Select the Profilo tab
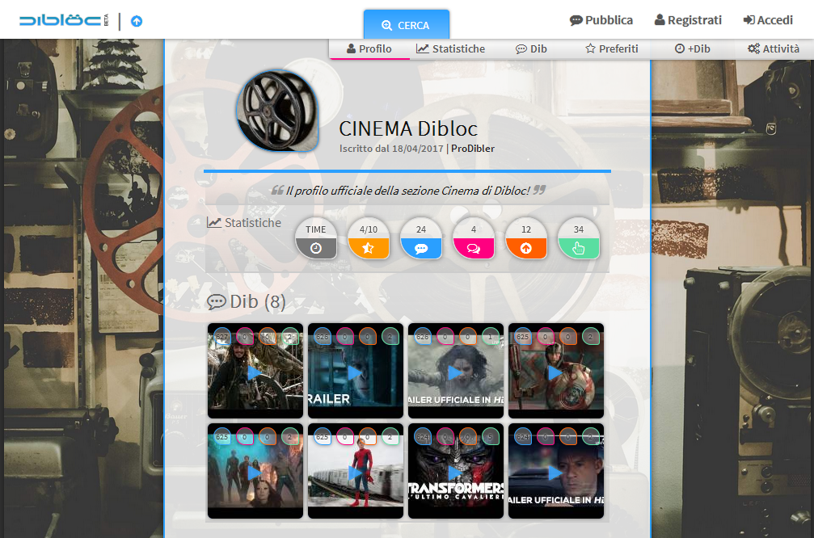This screenshot has width=814, height=538. (369, 48)
